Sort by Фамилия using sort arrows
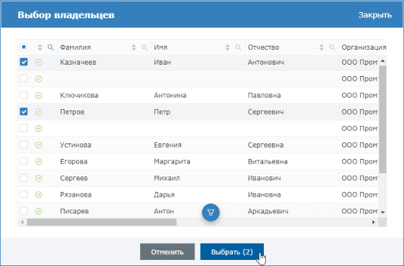The width and height of the screenshot is (404, 266). [x=134, y=47]
